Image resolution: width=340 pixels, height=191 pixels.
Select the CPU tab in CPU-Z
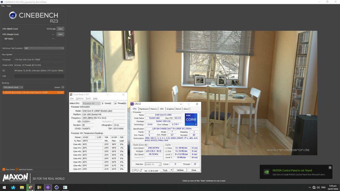(135, 109)
